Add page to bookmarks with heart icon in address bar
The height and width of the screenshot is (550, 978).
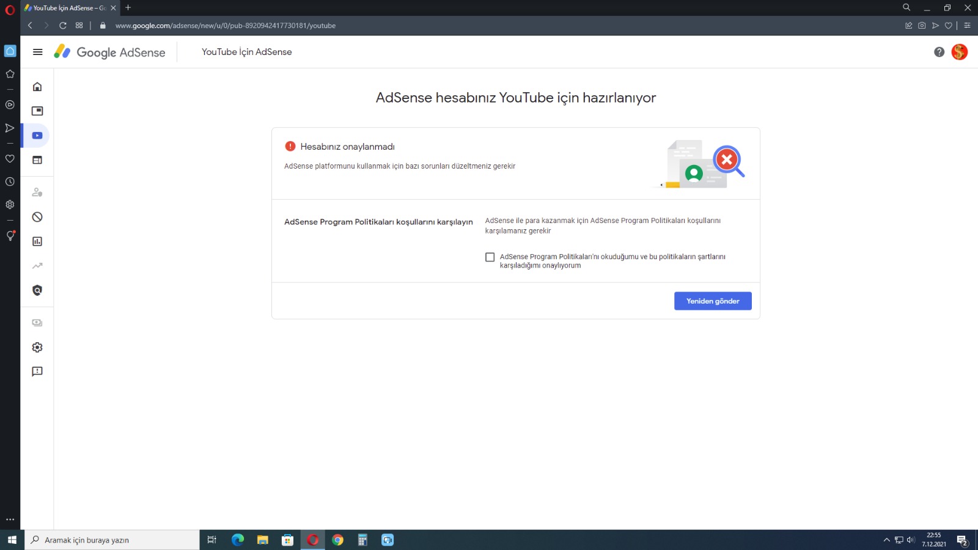pos(949,26)
